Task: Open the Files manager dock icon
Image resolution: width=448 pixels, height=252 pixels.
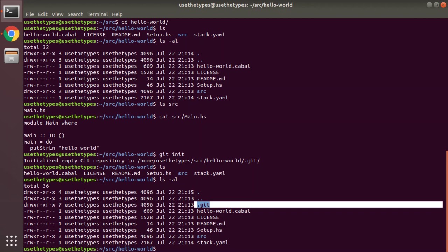Action: [11, 56]
